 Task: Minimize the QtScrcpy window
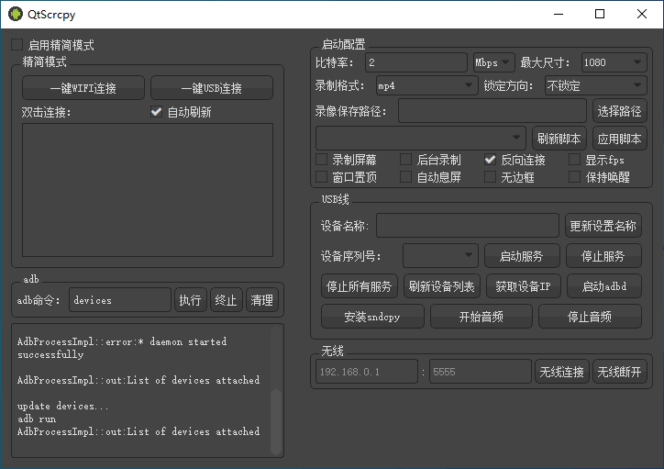(559, 14)
